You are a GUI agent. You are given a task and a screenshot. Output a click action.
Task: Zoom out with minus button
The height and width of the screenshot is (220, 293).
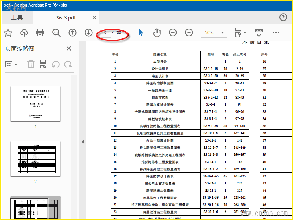173,33
